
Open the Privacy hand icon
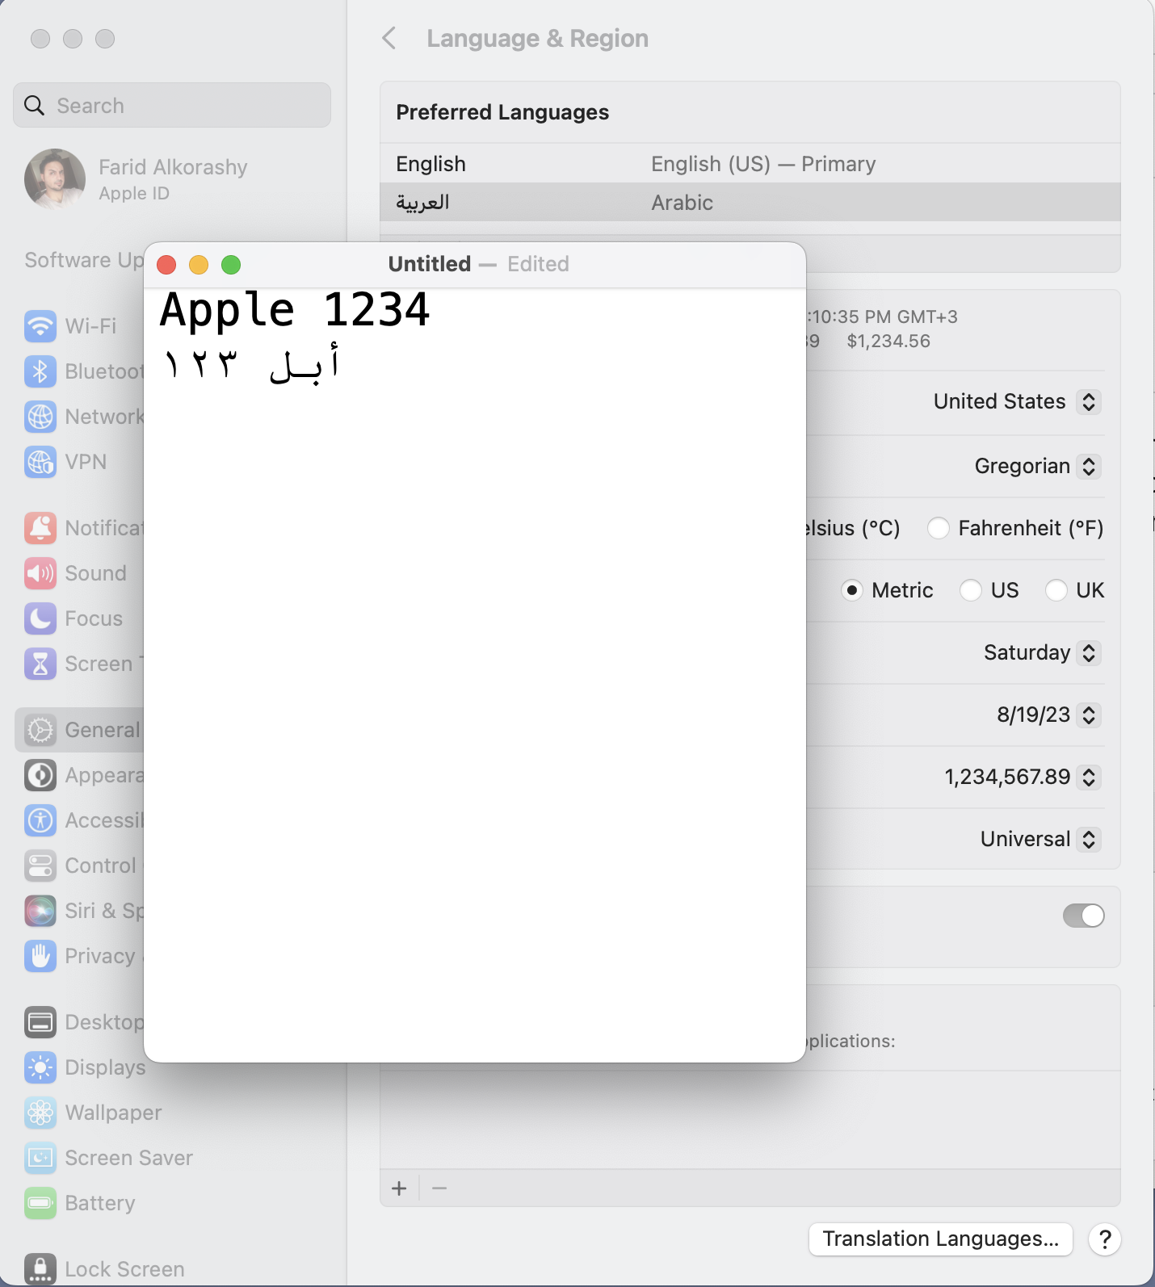click(40, 956)
